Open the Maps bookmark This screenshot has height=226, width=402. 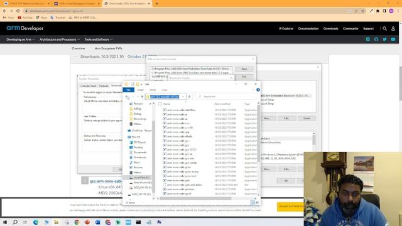(x=42, y=18)
